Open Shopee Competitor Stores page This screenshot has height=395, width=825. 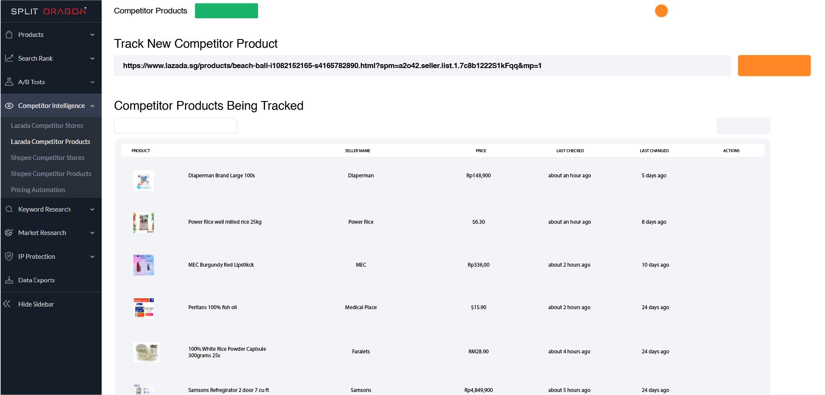(48, 158)
